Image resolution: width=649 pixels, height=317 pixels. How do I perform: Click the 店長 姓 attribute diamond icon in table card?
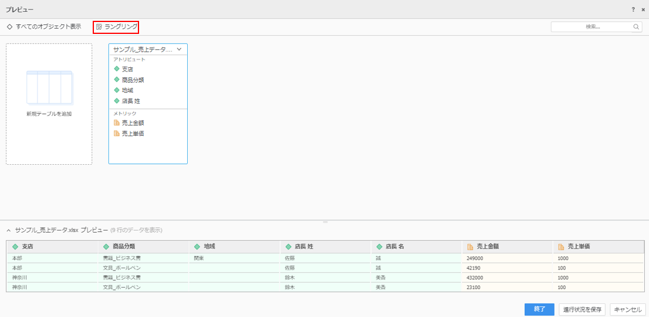pos(116,101)
